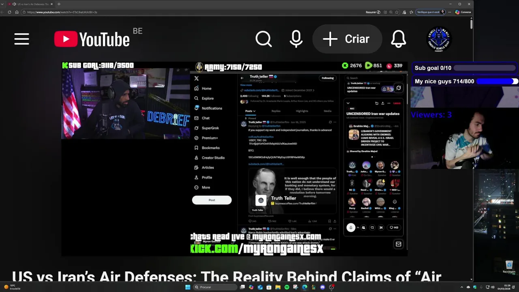Image resolution: width=519 pixels, height=292 pixels.
Task: Open the account avatar menu
Action: (x=439, y=39)
